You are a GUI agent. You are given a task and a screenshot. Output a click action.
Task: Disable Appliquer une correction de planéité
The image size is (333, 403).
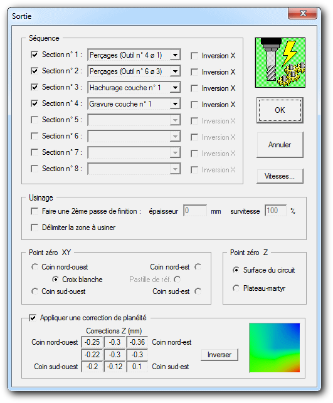(x=33, y=318)
